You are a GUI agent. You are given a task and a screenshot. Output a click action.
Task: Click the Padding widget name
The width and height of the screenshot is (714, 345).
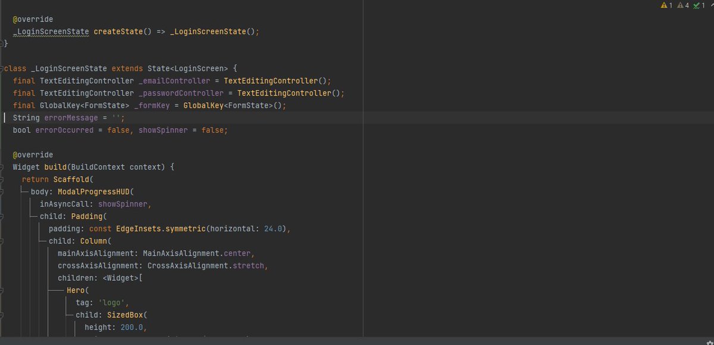pyautogui.click(x=87, y=217)
